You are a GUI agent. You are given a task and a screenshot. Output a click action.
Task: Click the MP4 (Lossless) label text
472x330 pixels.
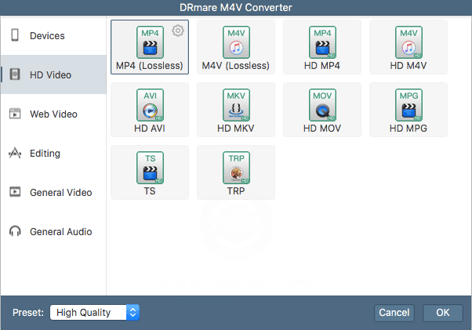click(x=150, y=66)
